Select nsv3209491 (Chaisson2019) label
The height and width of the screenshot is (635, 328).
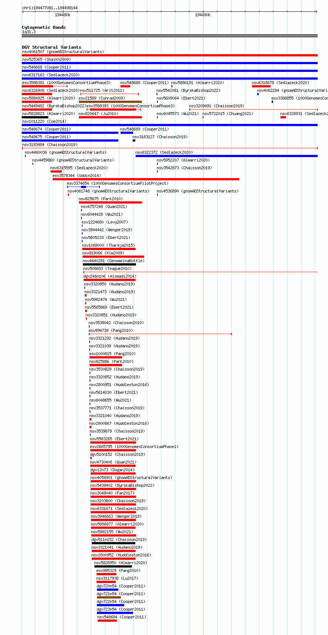tap(217, 106)
